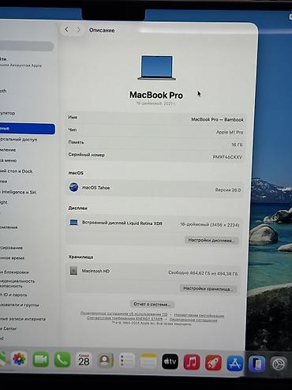Open Apple Account sign-in in sidebar
This screenshot has height=390, width=292.
point(21,62)
